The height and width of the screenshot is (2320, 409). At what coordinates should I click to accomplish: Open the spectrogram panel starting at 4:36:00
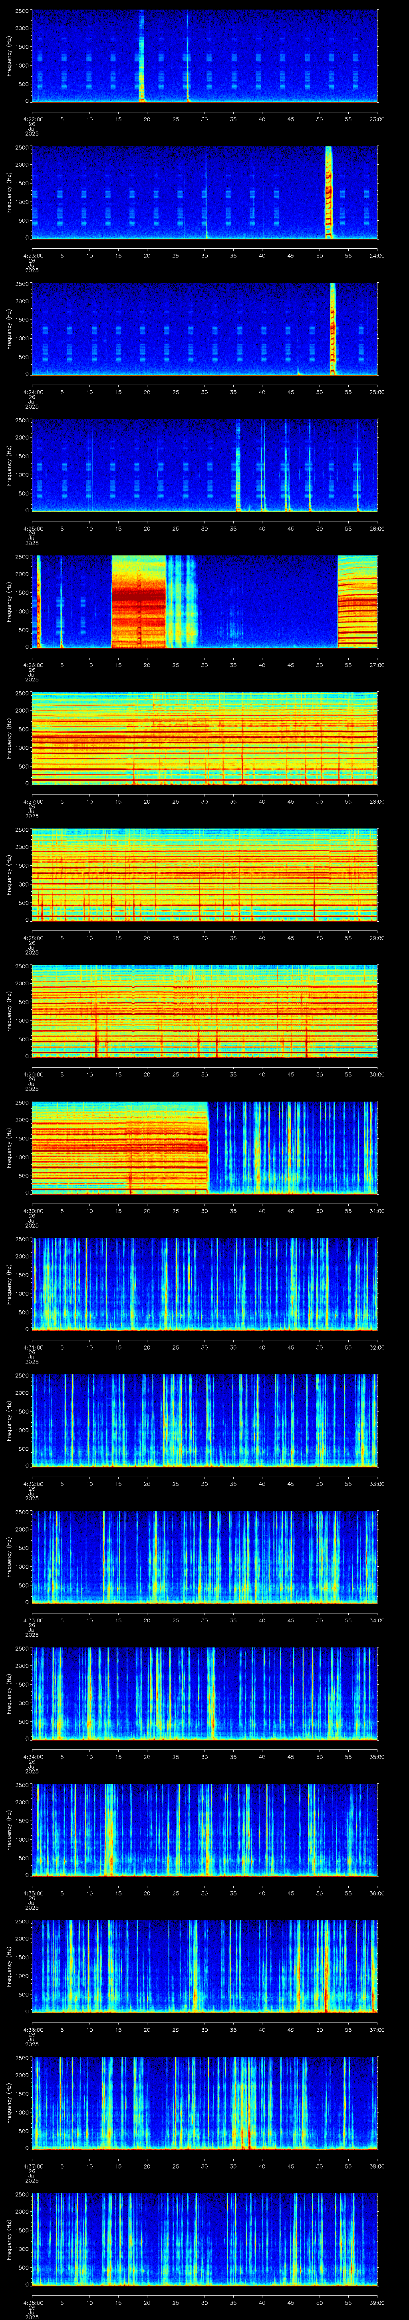(205, 1966)
